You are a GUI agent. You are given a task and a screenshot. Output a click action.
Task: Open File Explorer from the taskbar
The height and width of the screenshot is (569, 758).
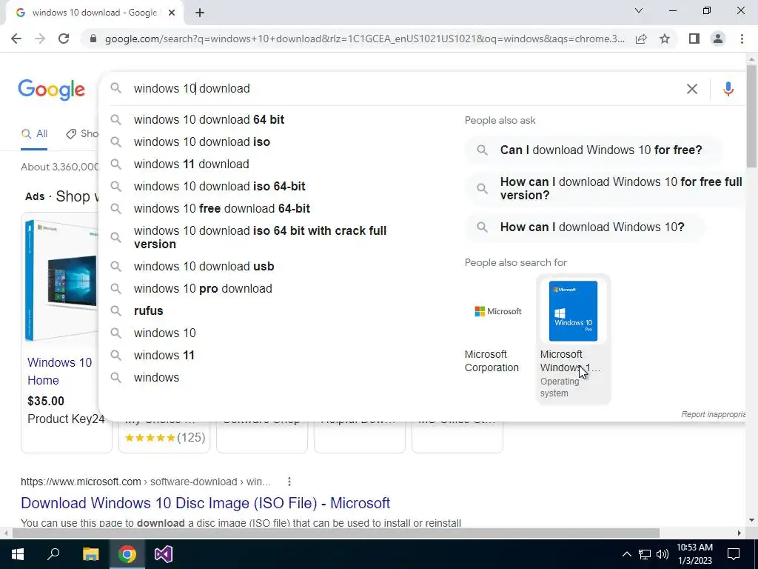[90, 554]
